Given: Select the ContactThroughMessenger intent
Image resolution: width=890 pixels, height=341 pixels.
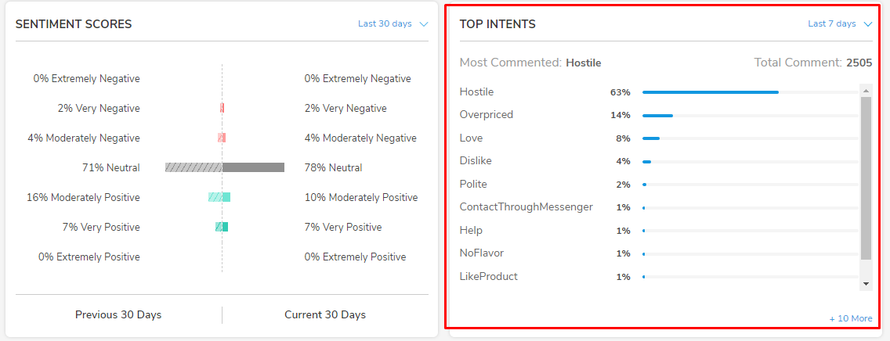Looking at the screenshot, I should [x=526, y=207].
